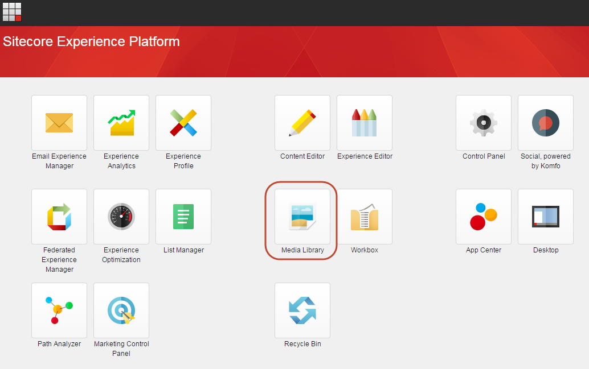Open Control Panel gear icon
Screen dimensions: 589x369
pyautogui.click(x=484, y=123)
